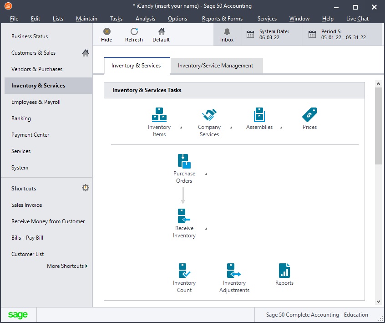Open the Inventory Items icon
The image size is (385, 323).
[x=159, y=114]
